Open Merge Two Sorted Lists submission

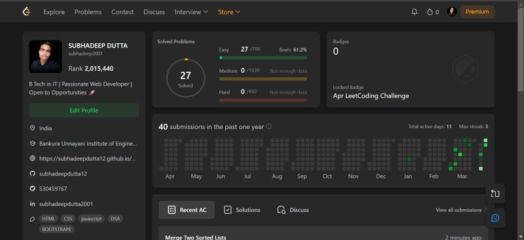tap(196, 237)
